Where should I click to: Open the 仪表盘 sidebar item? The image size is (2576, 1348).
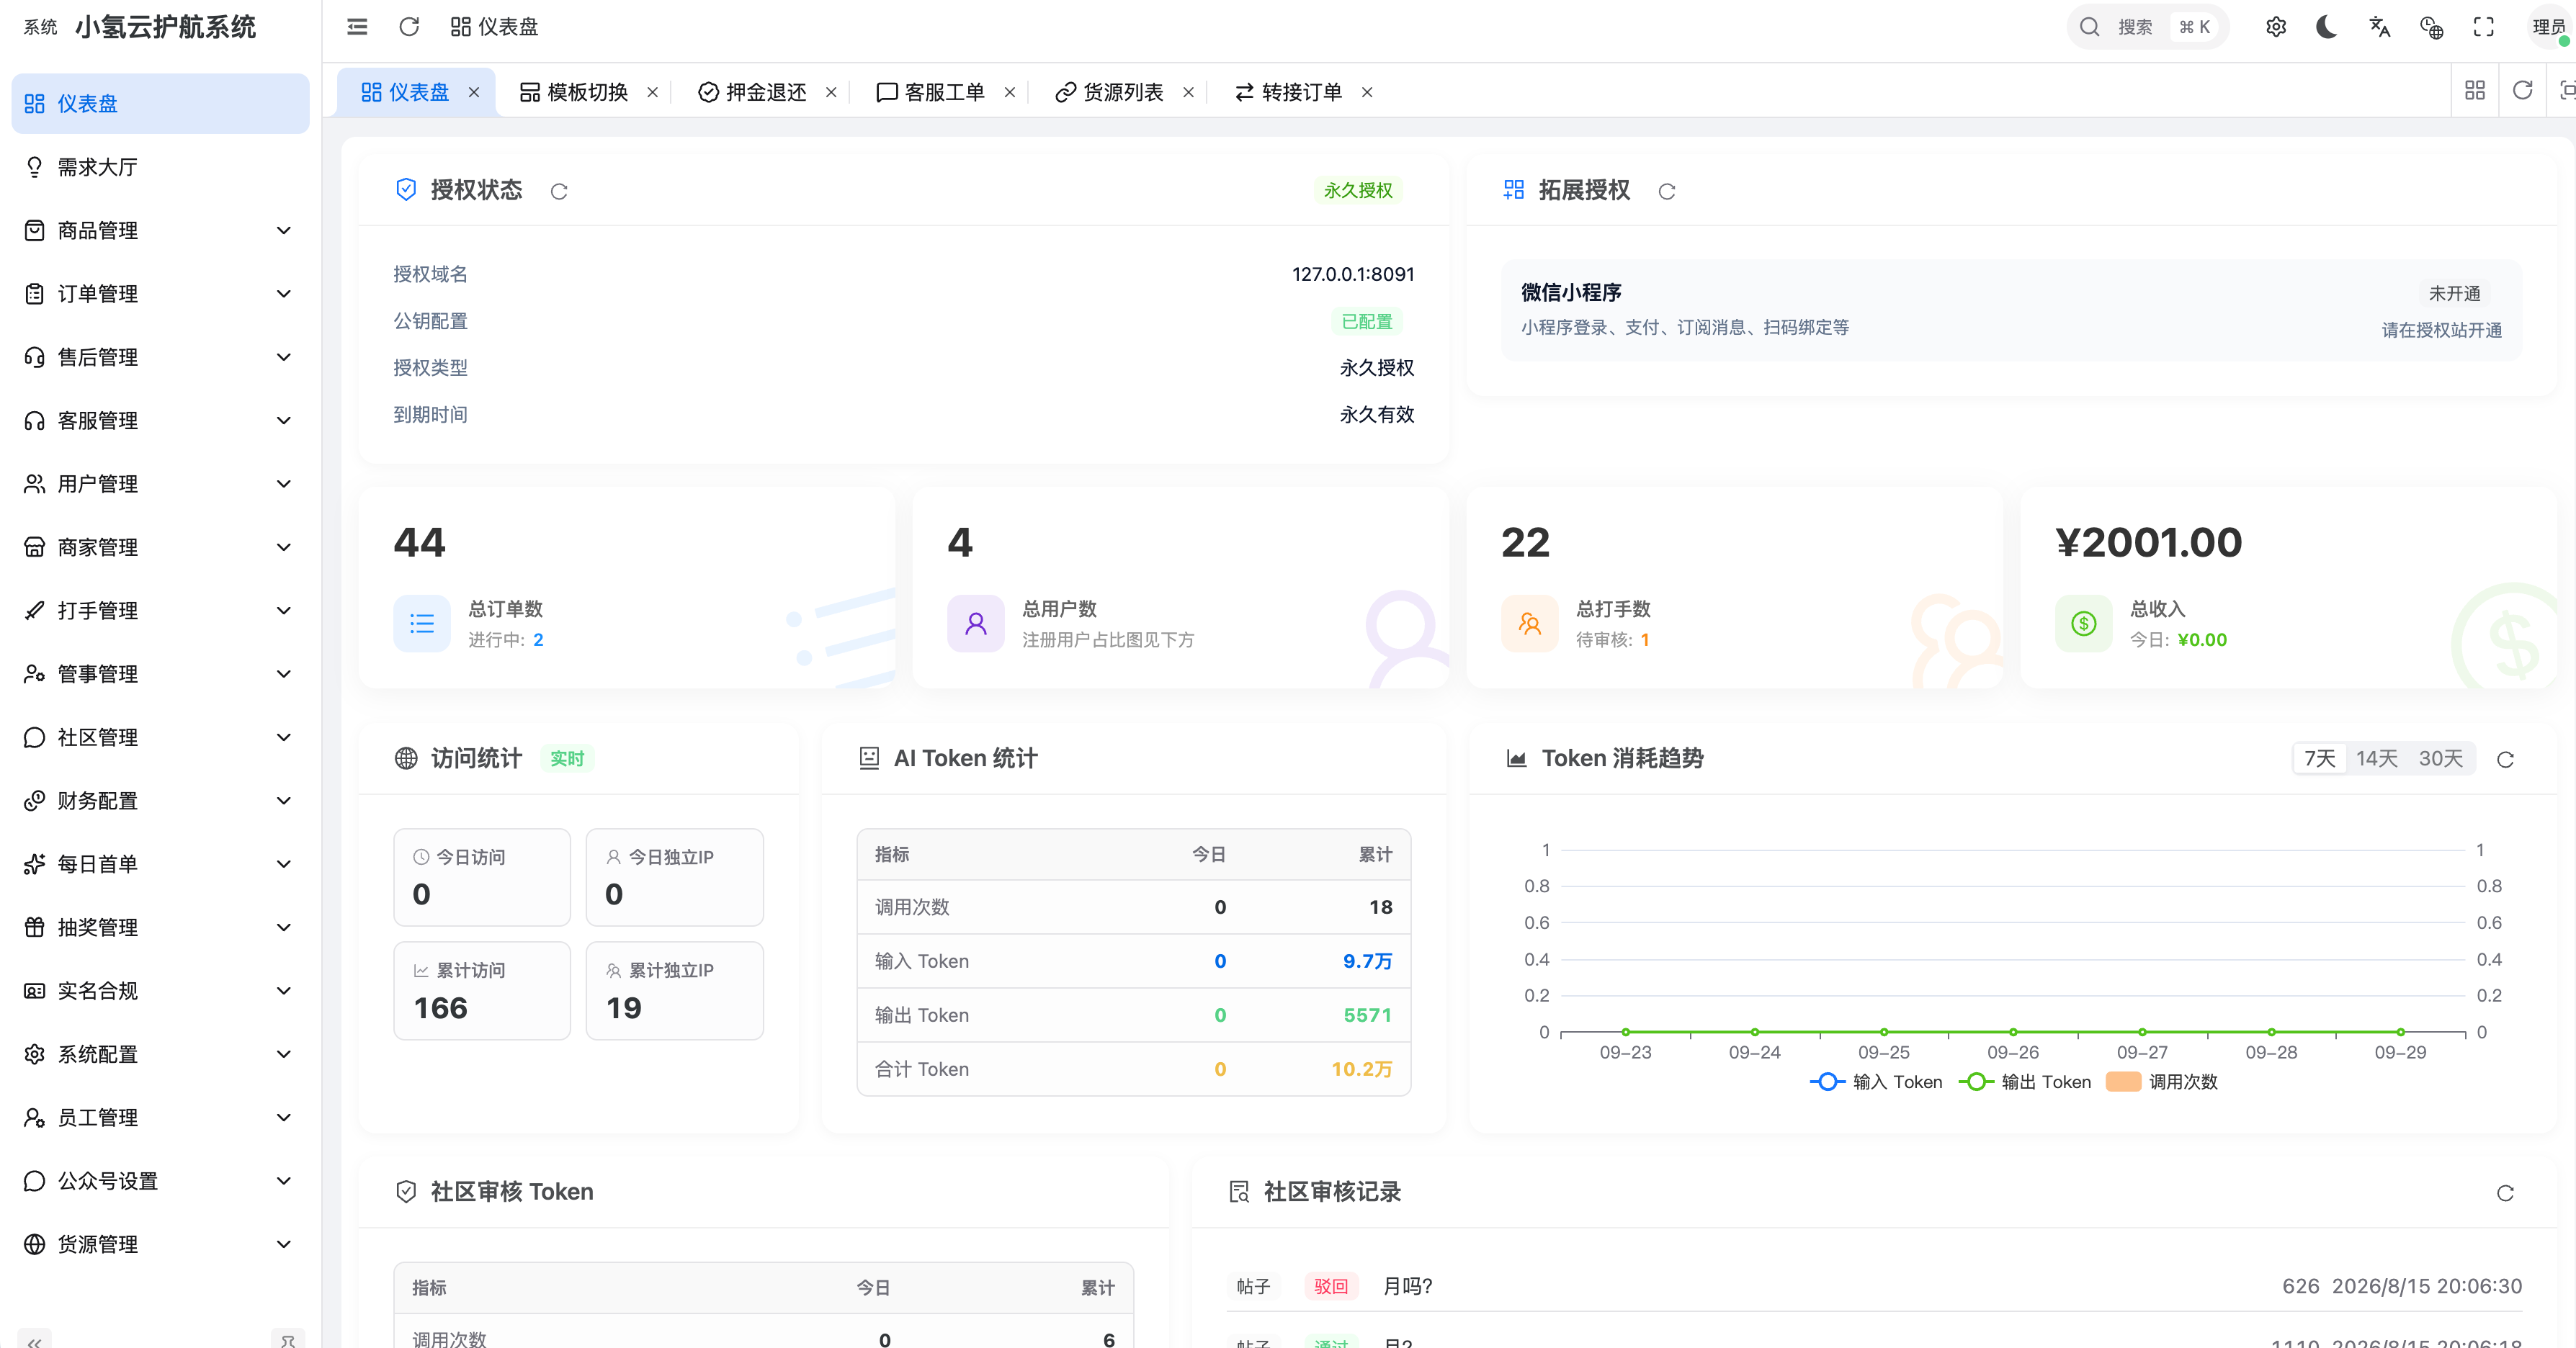[x=160, y=104]
